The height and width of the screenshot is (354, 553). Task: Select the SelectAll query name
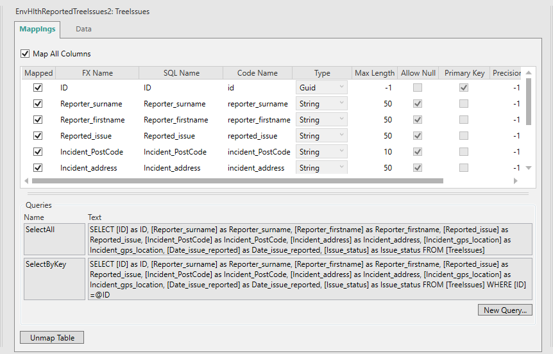55,239
